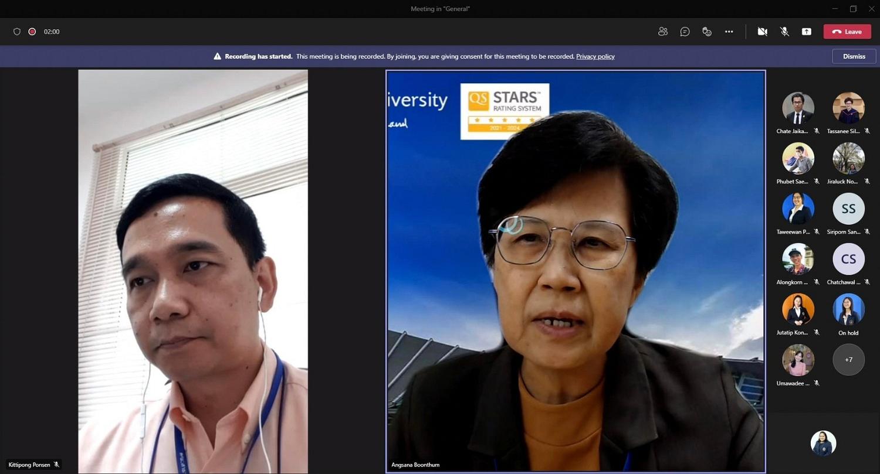Select Tassanee Sil... participant avatar

849,108
